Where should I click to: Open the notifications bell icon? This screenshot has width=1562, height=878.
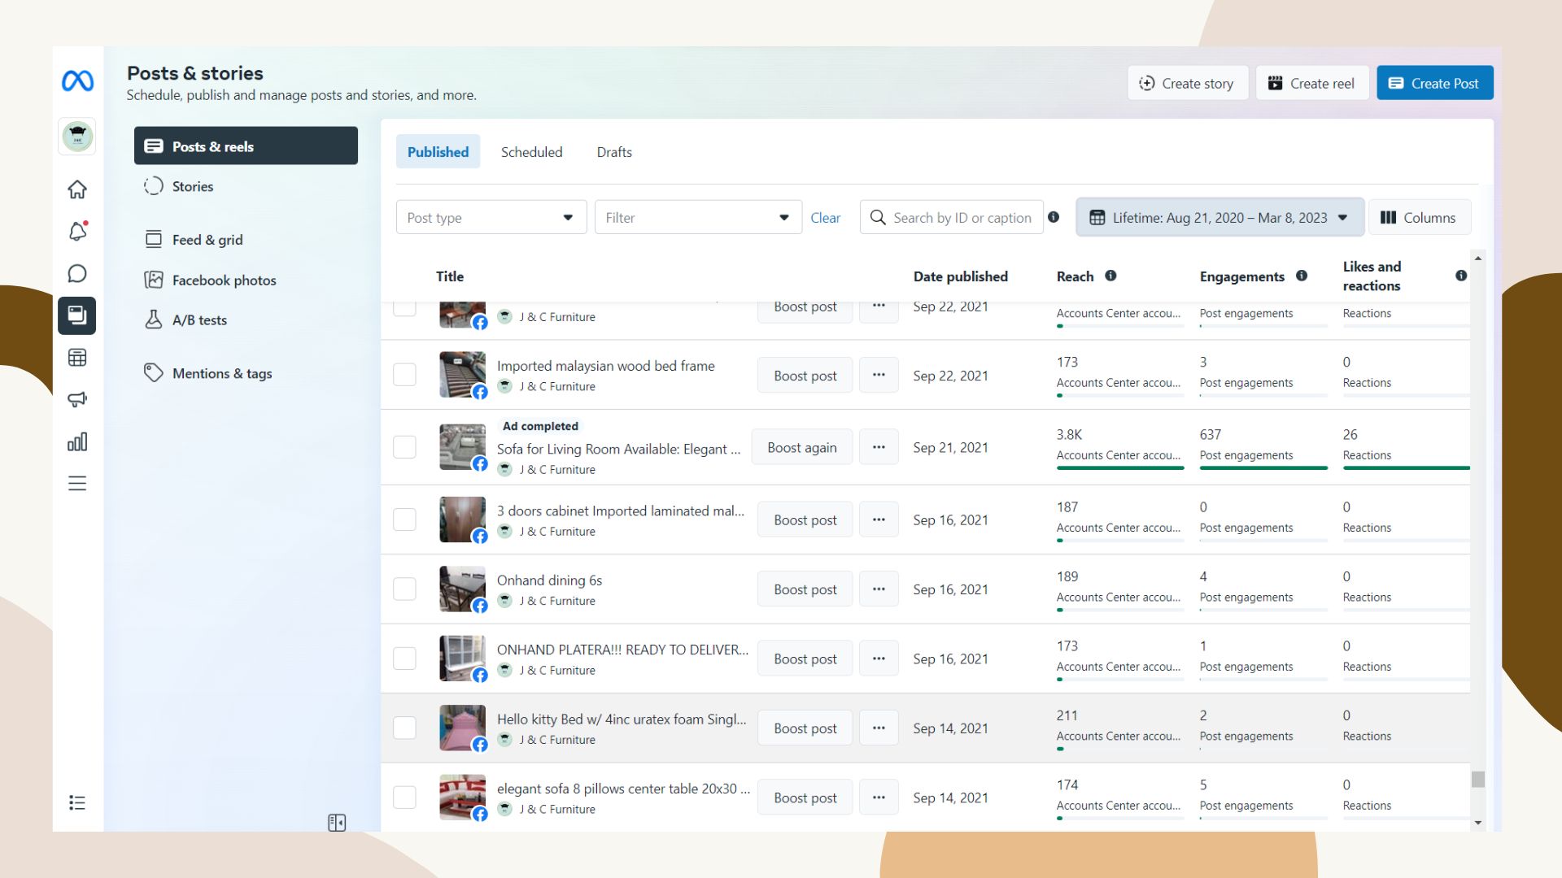[x=77, y=232]
